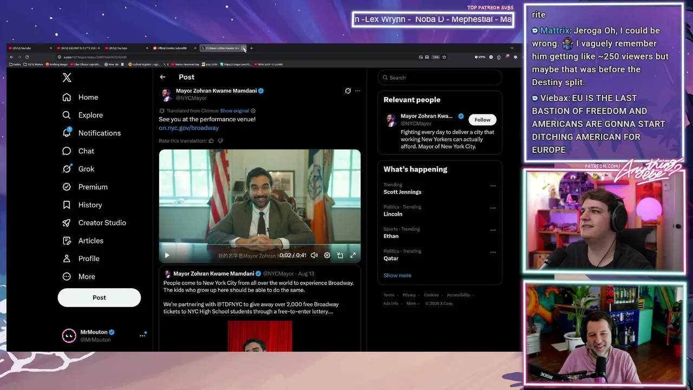Image resolution: width=693 pixels, height=390 pixels.
Task: Toggle picture-in-picture for the video
Action: click(340, 256)
